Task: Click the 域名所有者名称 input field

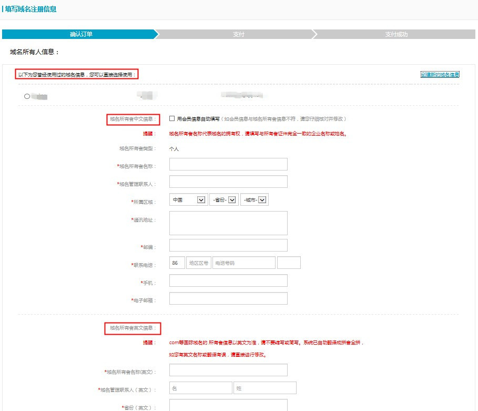Action: (x=228, y=164)
